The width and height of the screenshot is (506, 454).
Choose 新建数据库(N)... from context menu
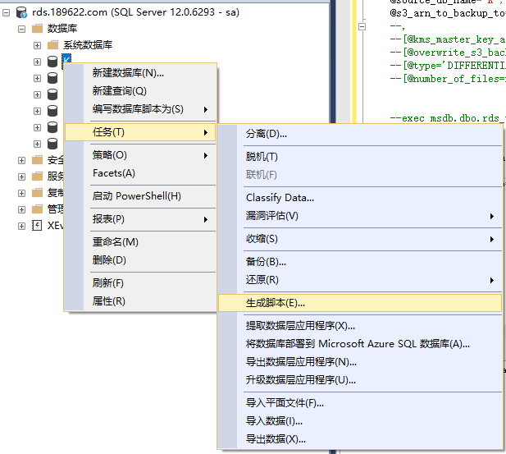(x=140, y=73)
